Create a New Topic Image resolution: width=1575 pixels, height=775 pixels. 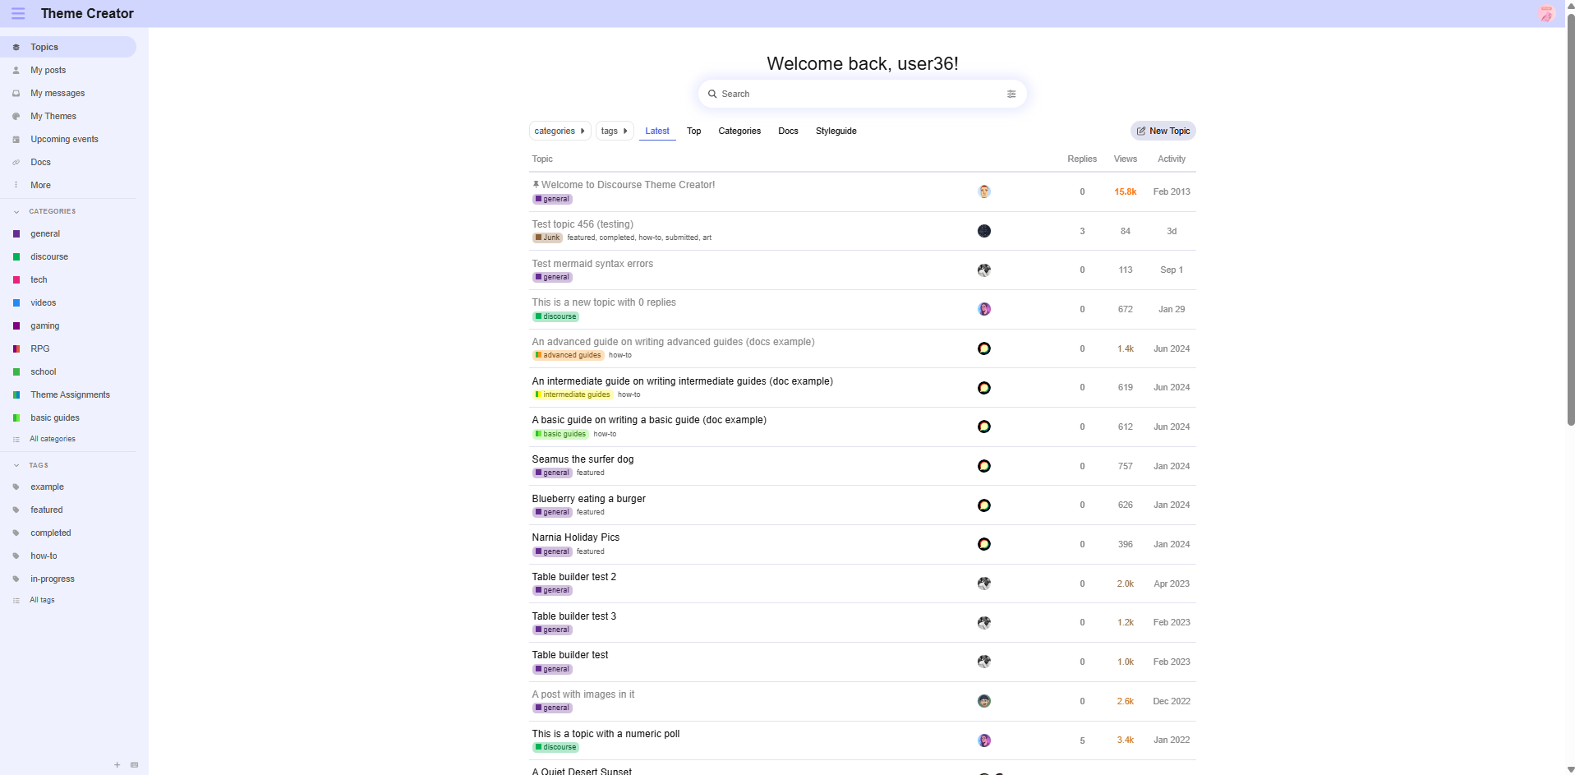point(1163,131)
